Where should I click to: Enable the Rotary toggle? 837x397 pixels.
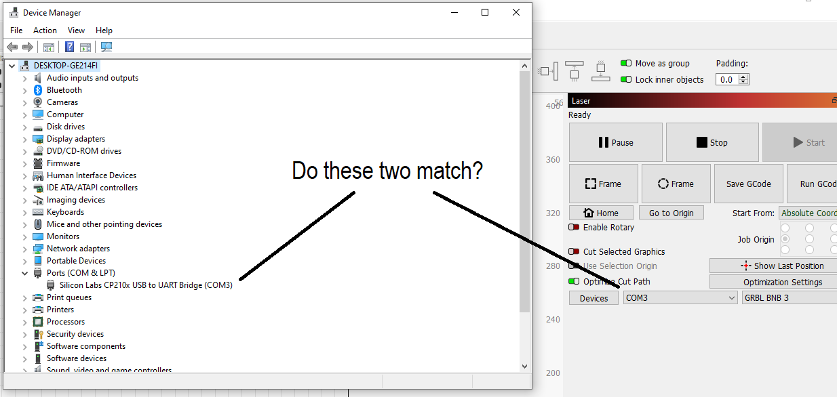pyautogui.click(x=573, y=228)
